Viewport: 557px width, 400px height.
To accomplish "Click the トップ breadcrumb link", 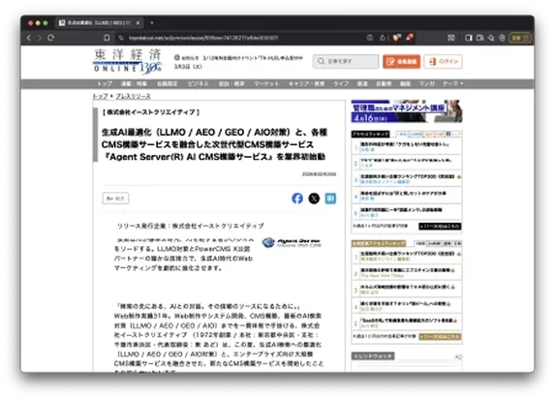I will pyautogui.click(x=100, y=96).
